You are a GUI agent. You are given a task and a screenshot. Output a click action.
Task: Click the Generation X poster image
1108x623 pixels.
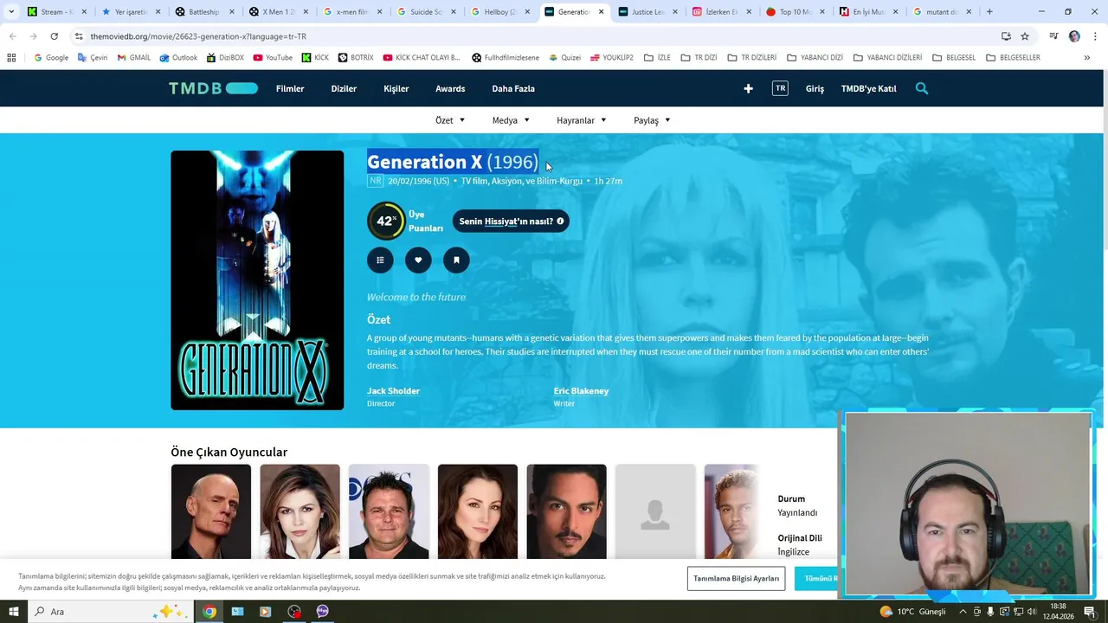tap(257, 280)
